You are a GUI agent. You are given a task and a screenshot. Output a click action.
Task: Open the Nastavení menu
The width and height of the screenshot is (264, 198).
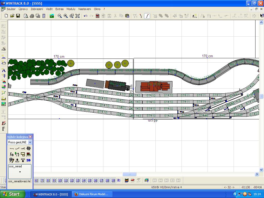point(85,9)
